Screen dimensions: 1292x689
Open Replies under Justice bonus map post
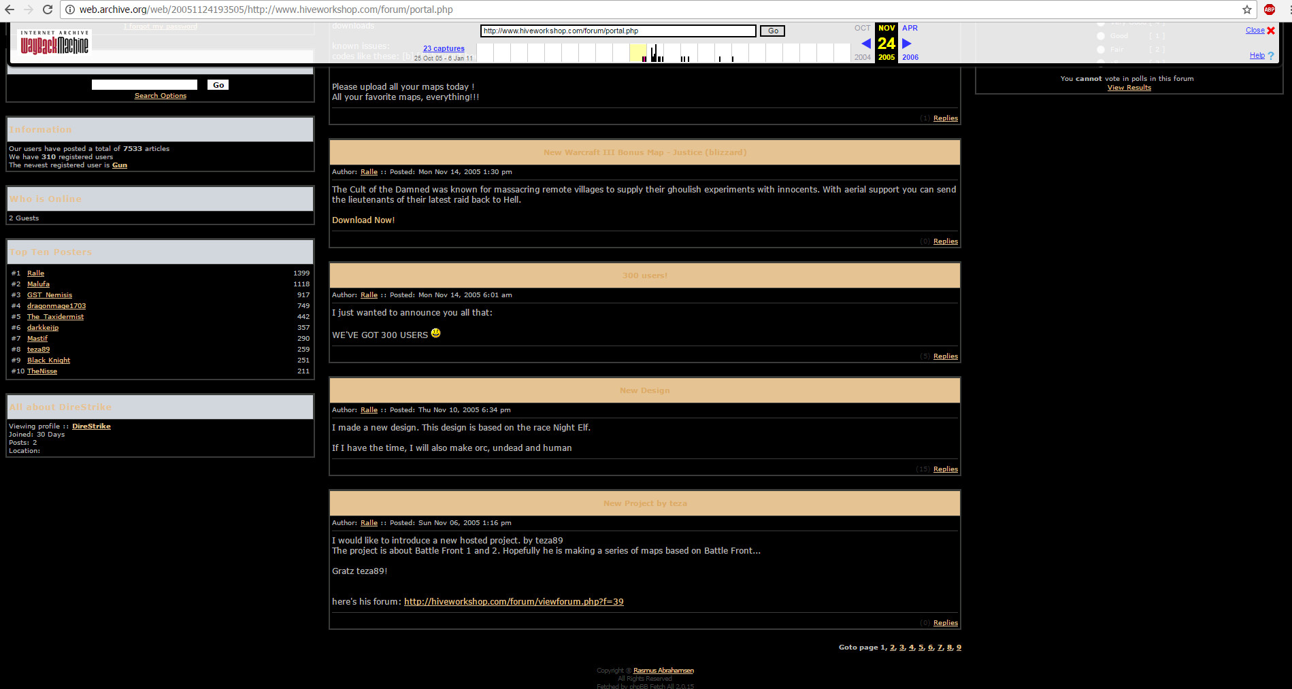pos(946,241)
